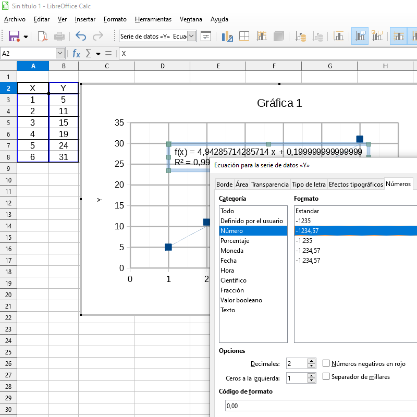
Task: Click the Save document icon
Action: [x=14, y=36]
